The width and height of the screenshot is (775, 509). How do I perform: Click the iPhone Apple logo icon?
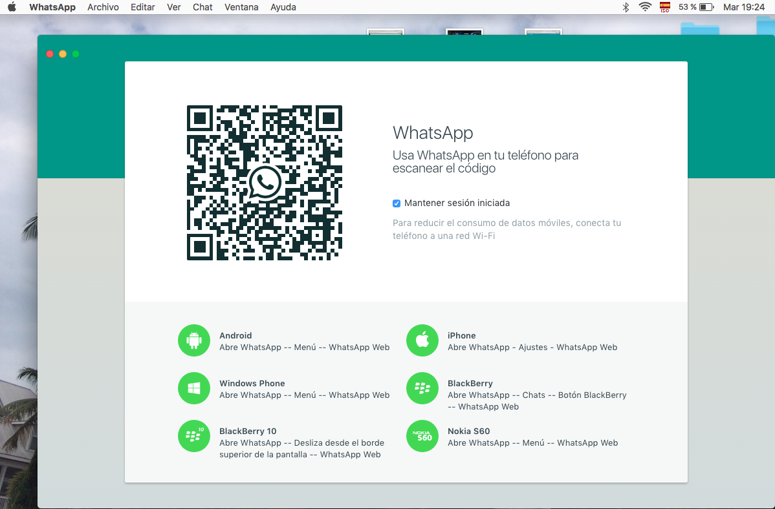422,340
